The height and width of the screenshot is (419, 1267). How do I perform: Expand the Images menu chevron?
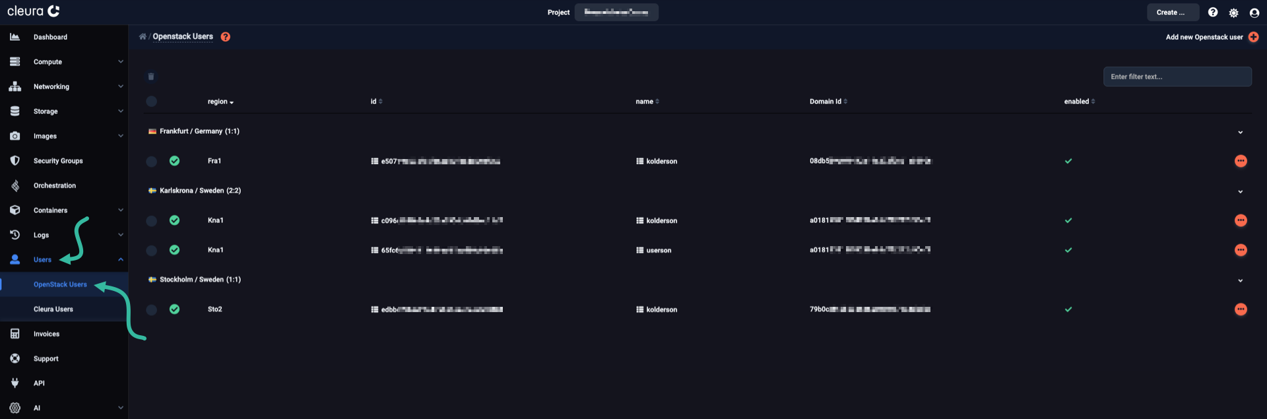point(121,135)
